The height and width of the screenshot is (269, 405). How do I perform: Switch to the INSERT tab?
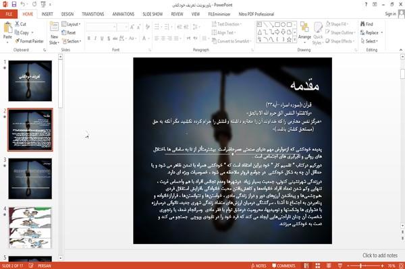point(47,14)
